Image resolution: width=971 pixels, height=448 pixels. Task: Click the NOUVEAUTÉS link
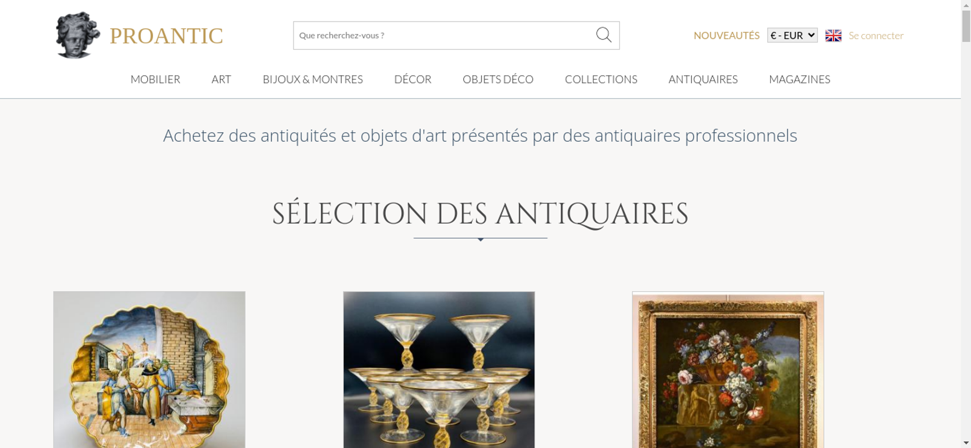(726, 35)
